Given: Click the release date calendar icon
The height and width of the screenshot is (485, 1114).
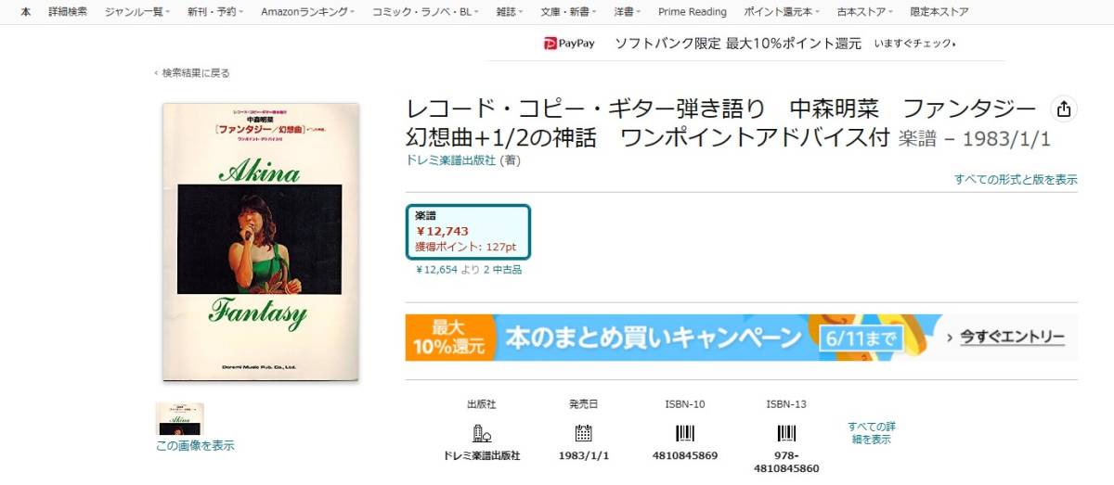Looking at the screenshot, I should click(583, 433).
